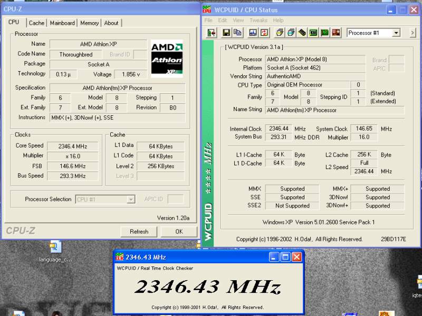Click the Core Speed value 2346.4 MHz
The height and width of the screenshot is (316, 422).
[73, 146]
